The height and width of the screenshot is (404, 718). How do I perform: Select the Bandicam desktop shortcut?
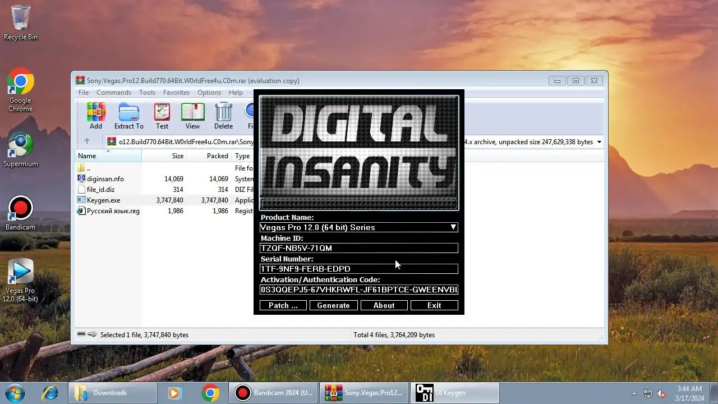tap(21, 213)
